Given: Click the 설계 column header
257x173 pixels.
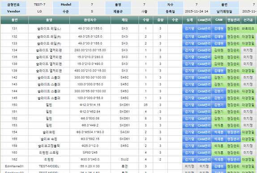Looking at the screenshot, I should pyautogui.click(x=189, y=20).
